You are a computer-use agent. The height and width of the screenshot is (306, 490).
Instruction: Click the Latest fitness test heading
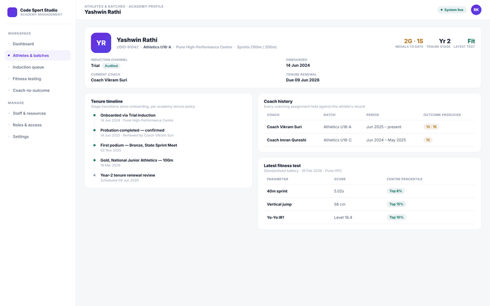click(x=282, y=166)
